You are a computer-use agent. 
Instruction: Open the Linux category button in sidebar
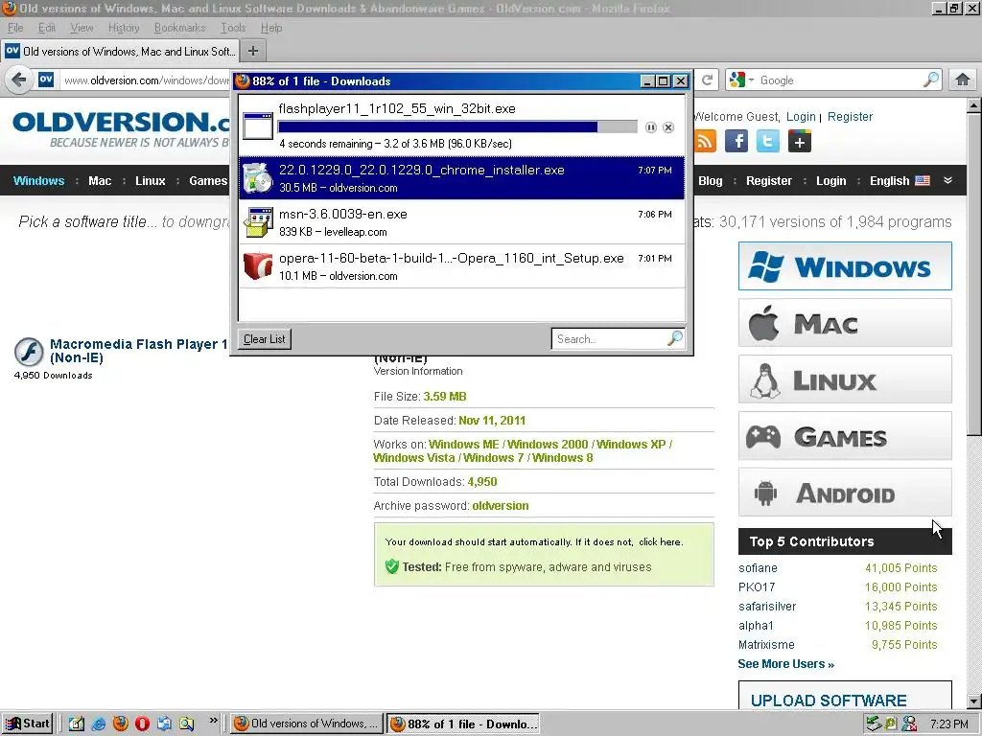845,379
